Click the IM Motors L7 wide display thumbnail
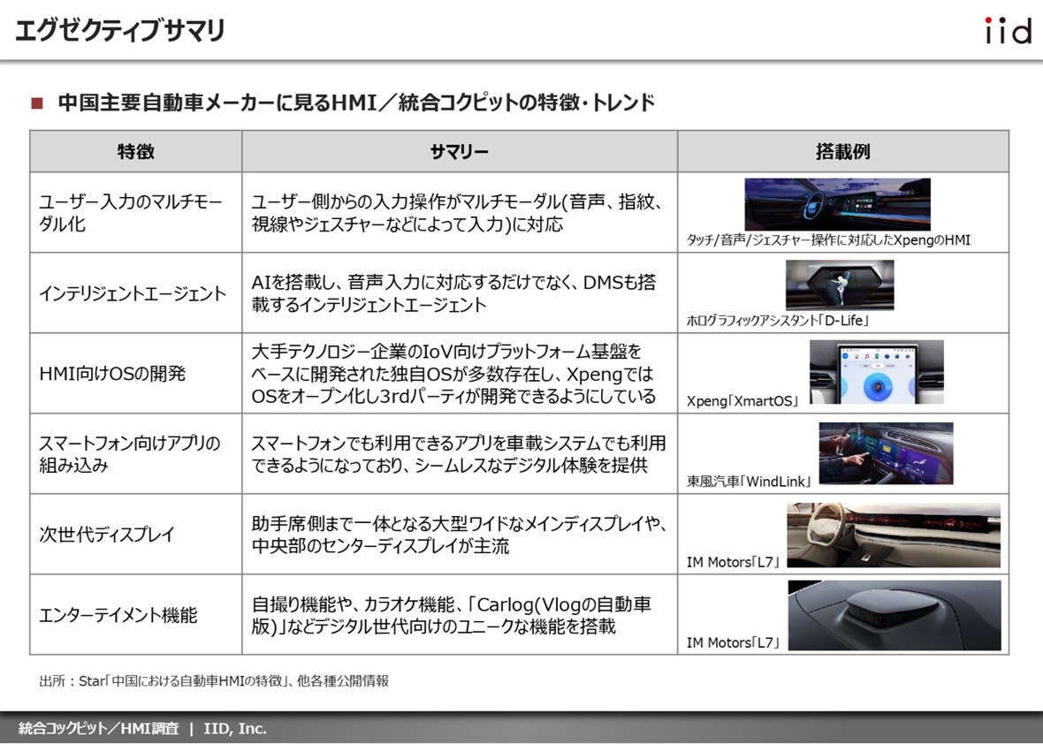Viewport: 1043px width, 744px height. point(894,535)
